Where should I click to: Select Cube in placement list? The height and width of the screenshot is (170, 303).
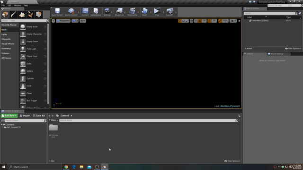pyautogui.click(x=33, y=64)
